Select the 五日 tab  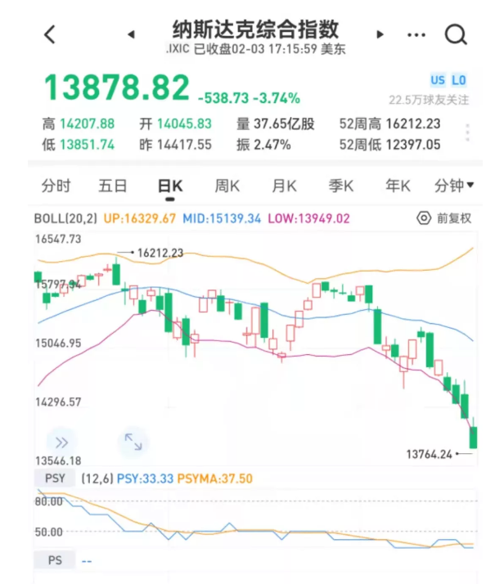tap(113, 186)
